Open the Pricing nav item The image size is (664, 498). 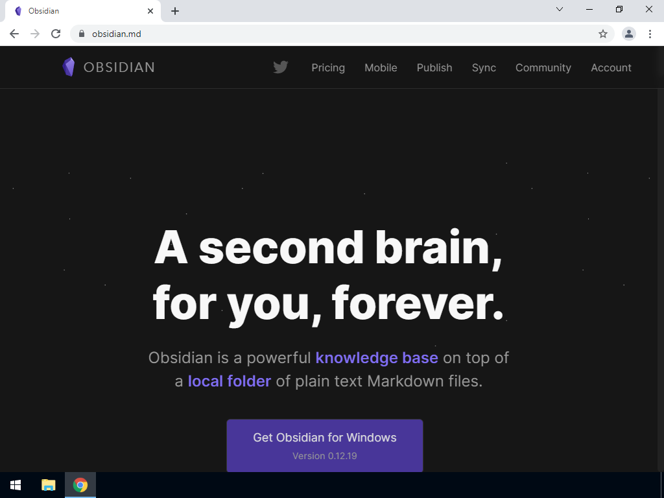tap(328, 67)
